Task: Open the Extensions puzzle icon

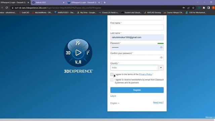Action: pyautogui.click(x=204, y=8)
